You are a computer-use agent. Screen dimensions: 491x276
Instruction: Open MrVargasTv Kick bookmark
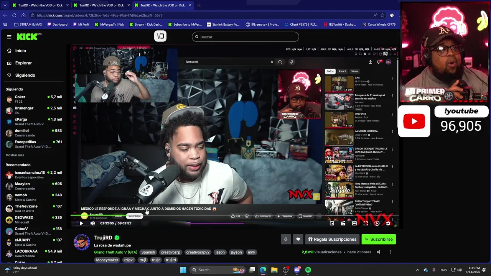pos(109,25)
